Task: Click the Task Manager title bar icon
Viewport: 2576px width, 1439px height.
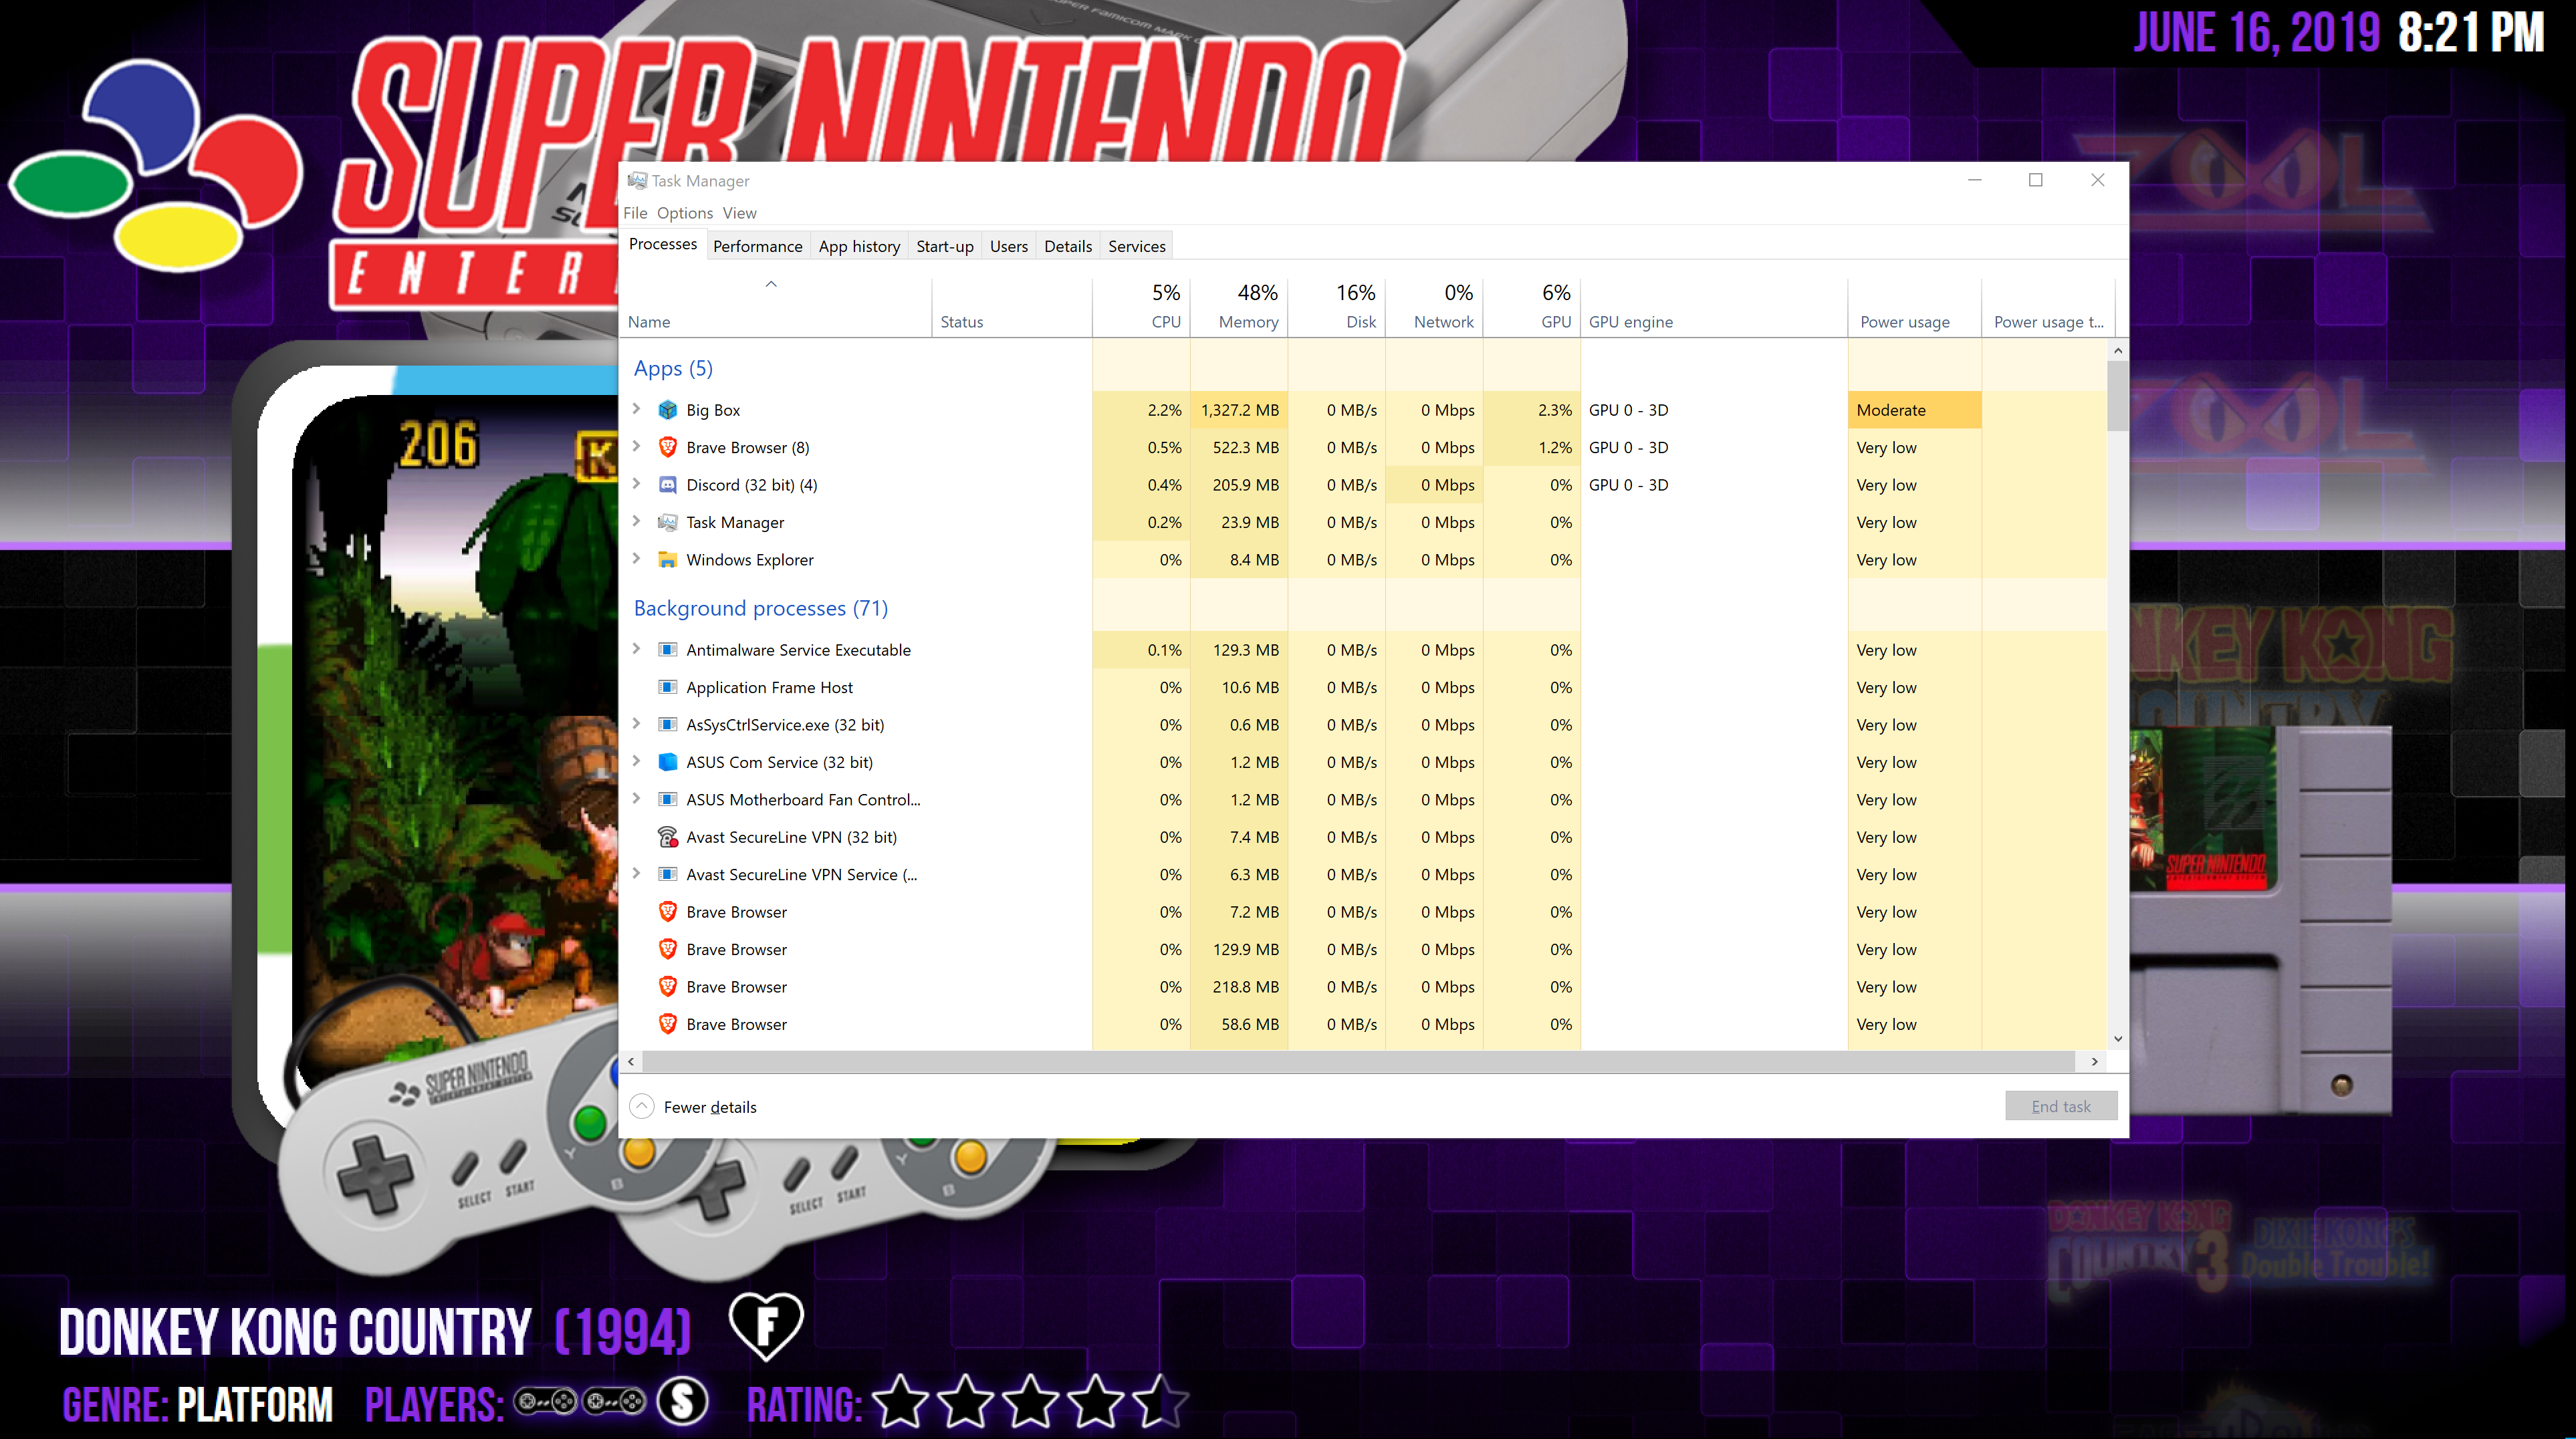Action: pyautogui.click(x=637, y=181)
